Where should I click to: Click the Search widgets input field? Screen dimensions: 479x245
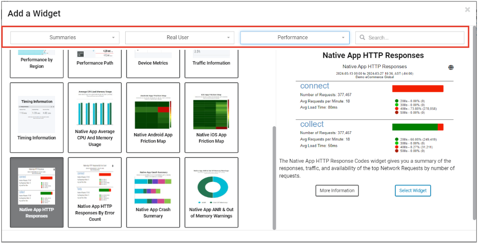(410, 38)
